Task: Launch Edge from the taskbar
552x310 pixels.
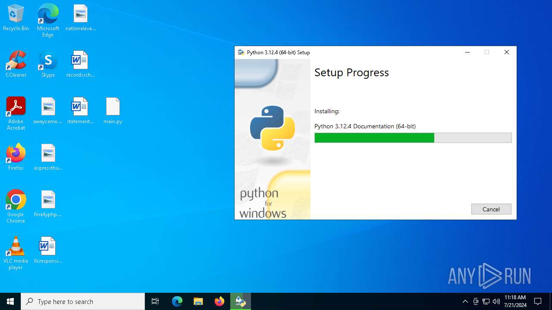Action: click(x=177, y=301)
